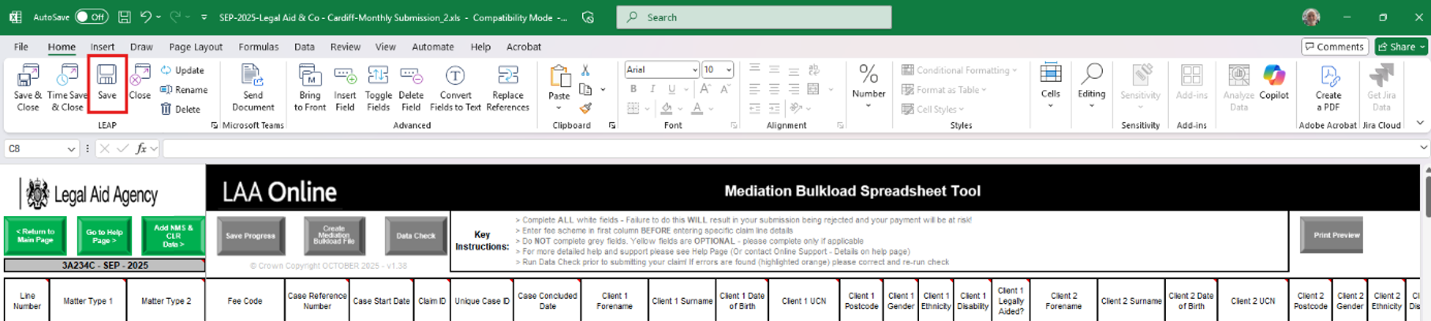Switch to the Page Layout tab
The height and width of the screenshot is (321, 1431).
[196, 47]
